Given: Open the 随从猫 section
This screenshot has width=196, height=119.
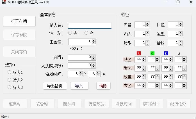Looking at the screenshot, I should pyautogui.click(x=70, y=104).
